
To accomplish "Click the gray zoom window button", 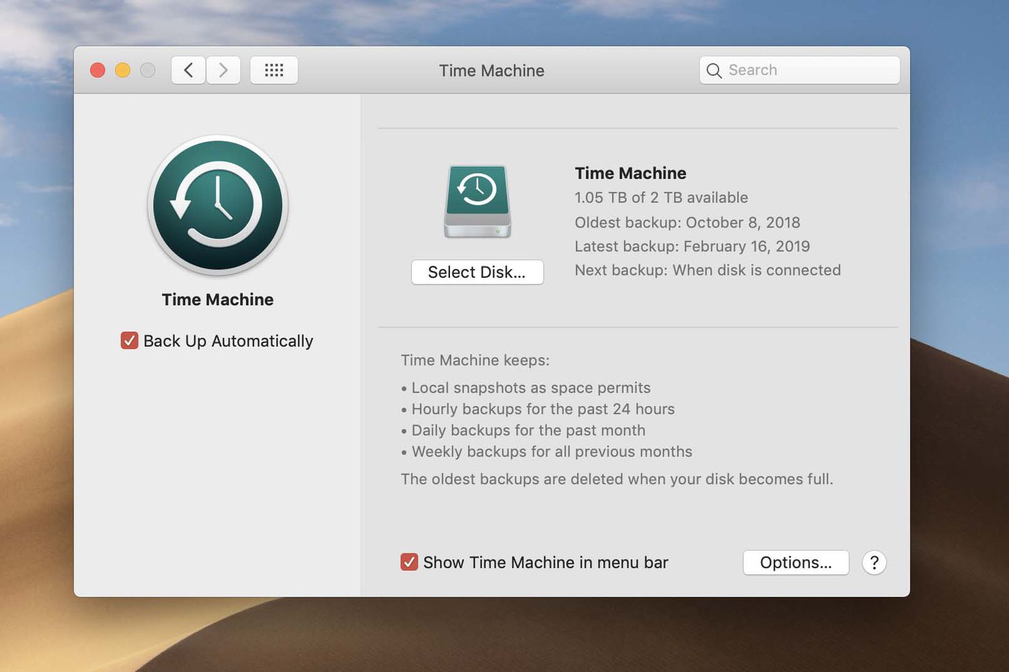I will [x=147, y=70].
